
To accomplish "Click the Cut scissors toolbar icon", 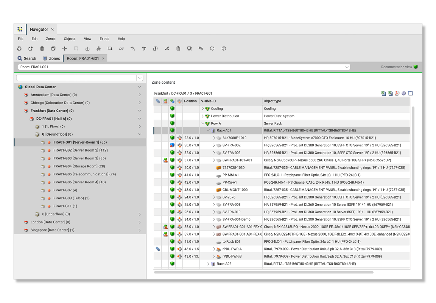I will (x=65, y=48).
